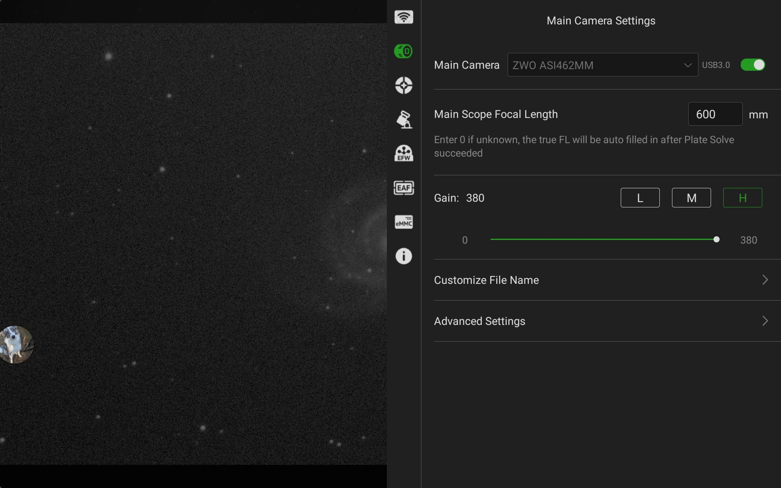The image size is (781, 488).
Task: Open the eMMC storage settings
Action: 404,222
